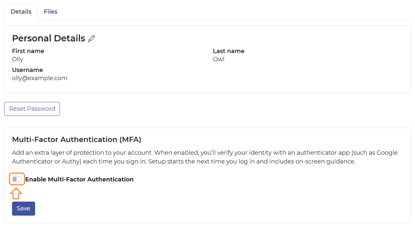Click the Username field label
This screenshot has height=227, width=415.
click(x=27, y=70)
